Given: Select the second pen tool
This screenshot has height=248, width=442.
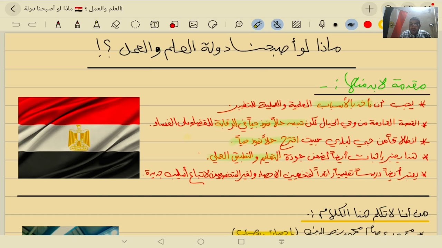Looking at the screenshot, I should pos(77,24).
